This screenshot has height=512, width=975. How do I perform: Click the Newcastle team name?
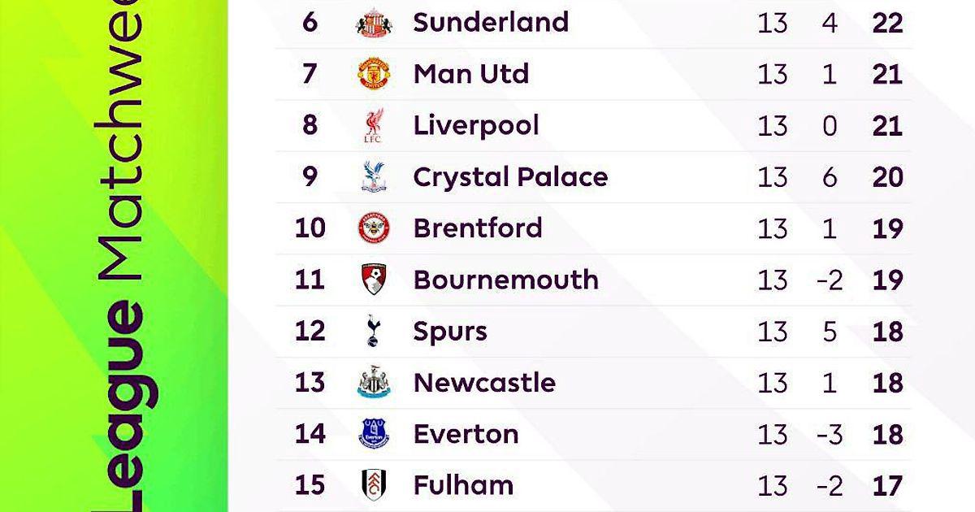(484, 382)
